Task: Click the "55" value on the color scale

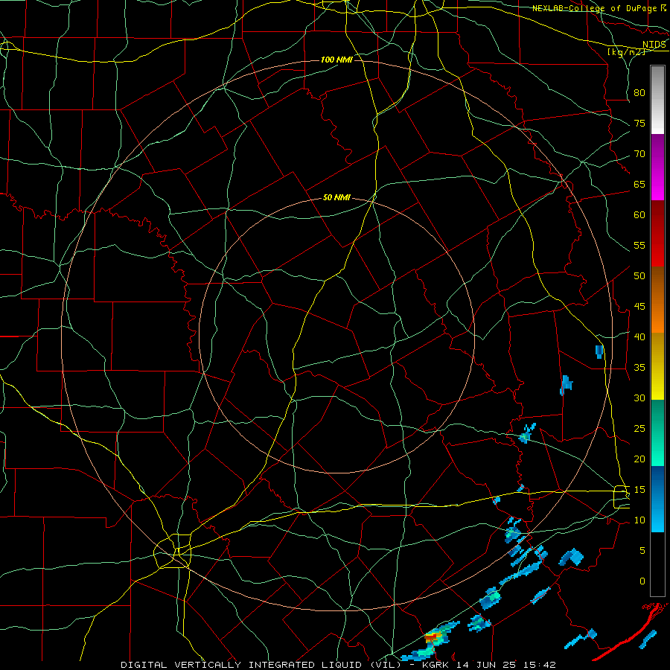Action: coord(639,245)
